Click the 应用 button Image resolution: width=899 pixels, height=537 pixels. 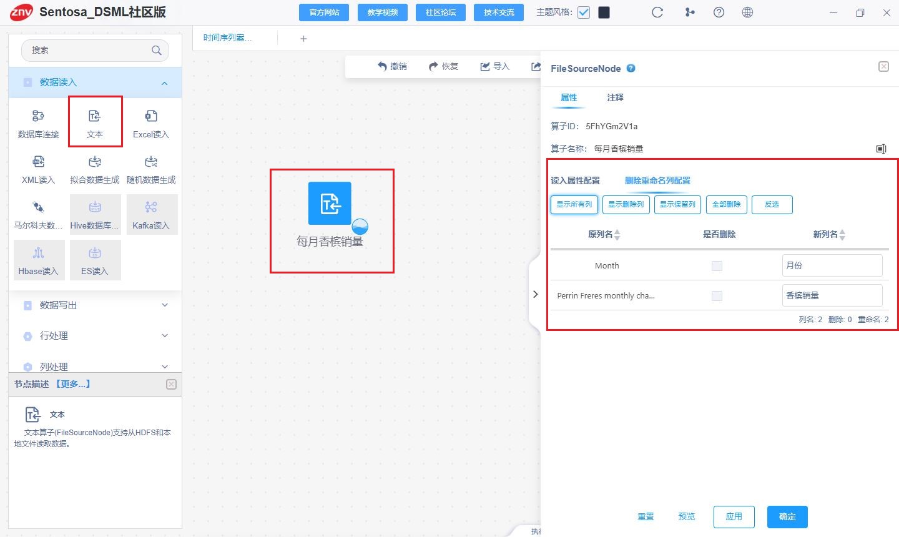pyautogui.click(x=734, y=516)
